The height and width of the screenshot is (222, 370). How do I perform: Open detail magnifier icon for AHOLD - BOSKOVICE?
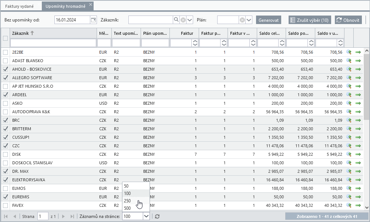(349, 69)
